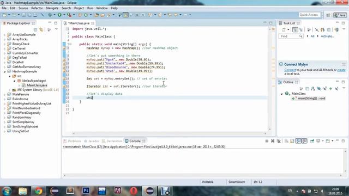
Task: Click the Open Type toolbar icon
Action: [x=97, y=15]
